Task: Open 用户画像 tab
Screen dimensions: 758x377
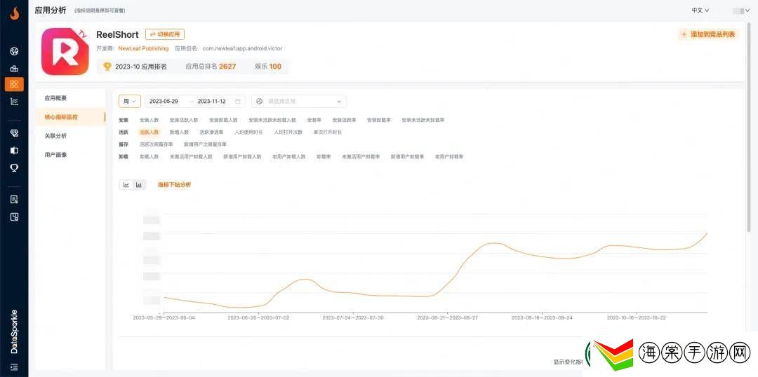Action: (x=55, y=155)
